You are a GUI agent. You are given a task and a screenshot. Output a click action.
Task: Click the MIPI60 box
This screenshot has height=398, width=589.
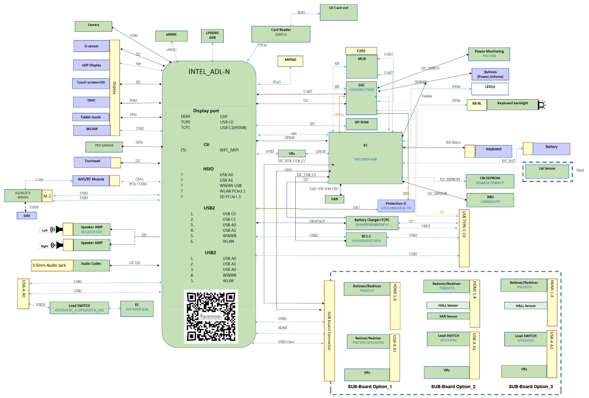point(290,61)
